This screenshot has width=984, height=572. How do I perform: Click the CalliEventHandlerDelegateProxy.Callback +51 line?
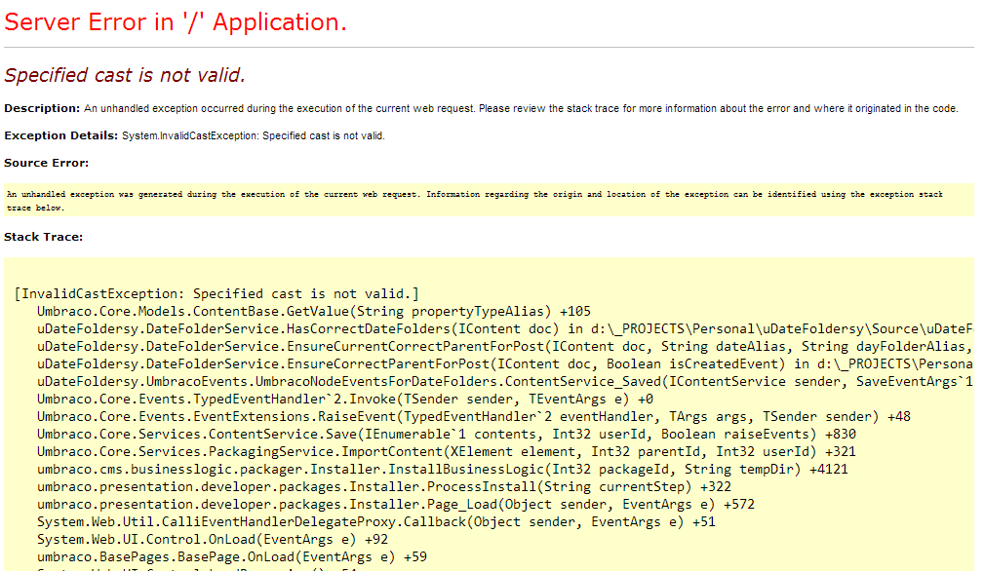[x=375, y=522]
